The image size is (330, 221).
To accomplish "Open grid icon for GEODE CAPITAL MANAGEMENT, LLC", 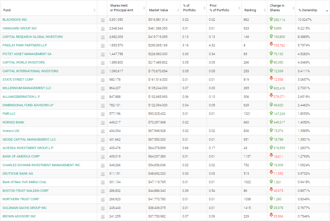I will (103, 140).
